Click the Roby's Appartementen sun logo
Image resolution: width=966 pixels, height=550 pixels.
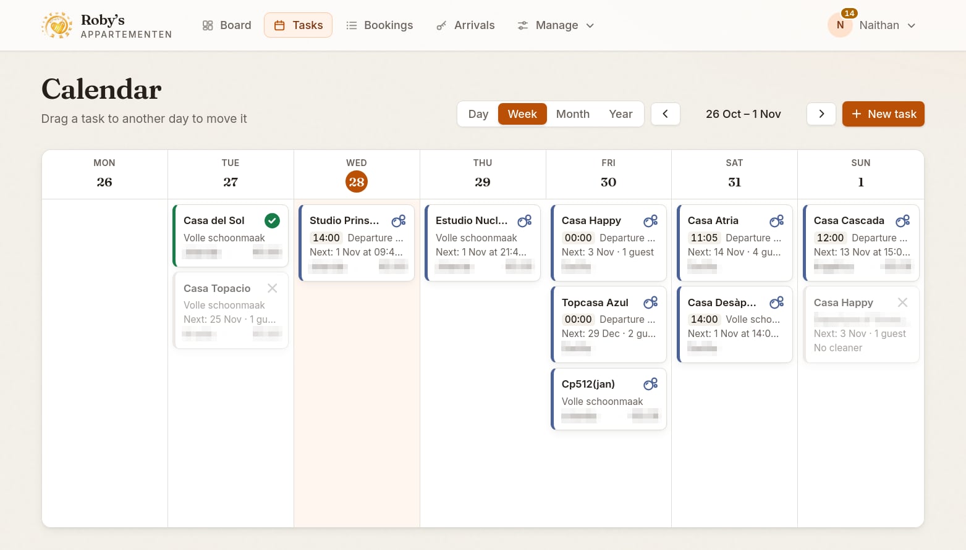point(57,25)
